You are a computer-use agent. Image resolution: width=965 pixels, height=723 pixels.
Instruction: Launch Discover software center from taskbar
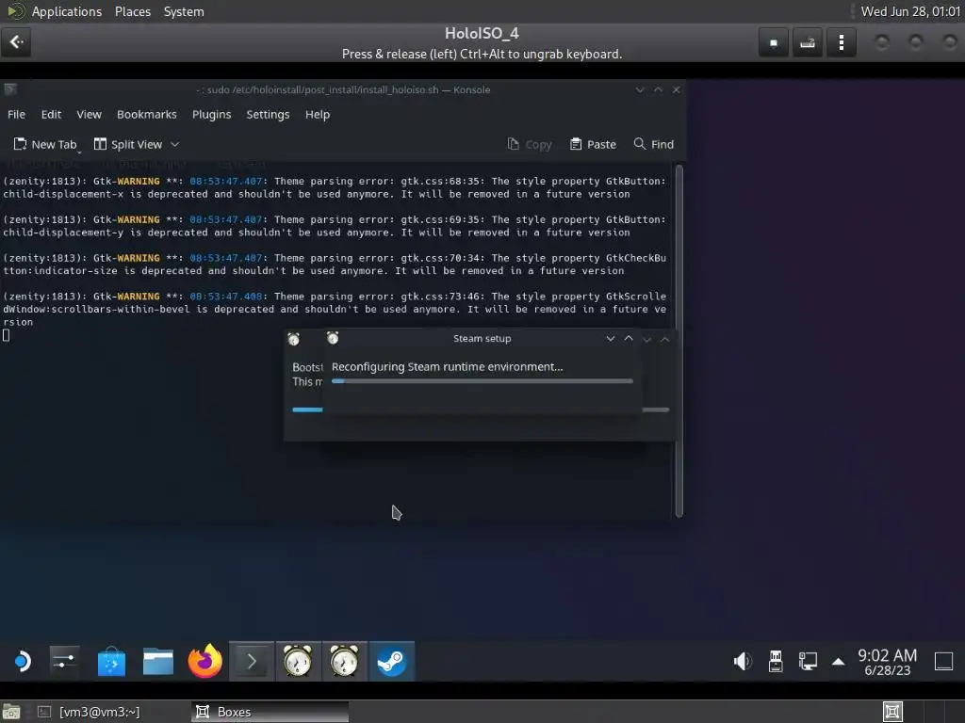point(111,662)
